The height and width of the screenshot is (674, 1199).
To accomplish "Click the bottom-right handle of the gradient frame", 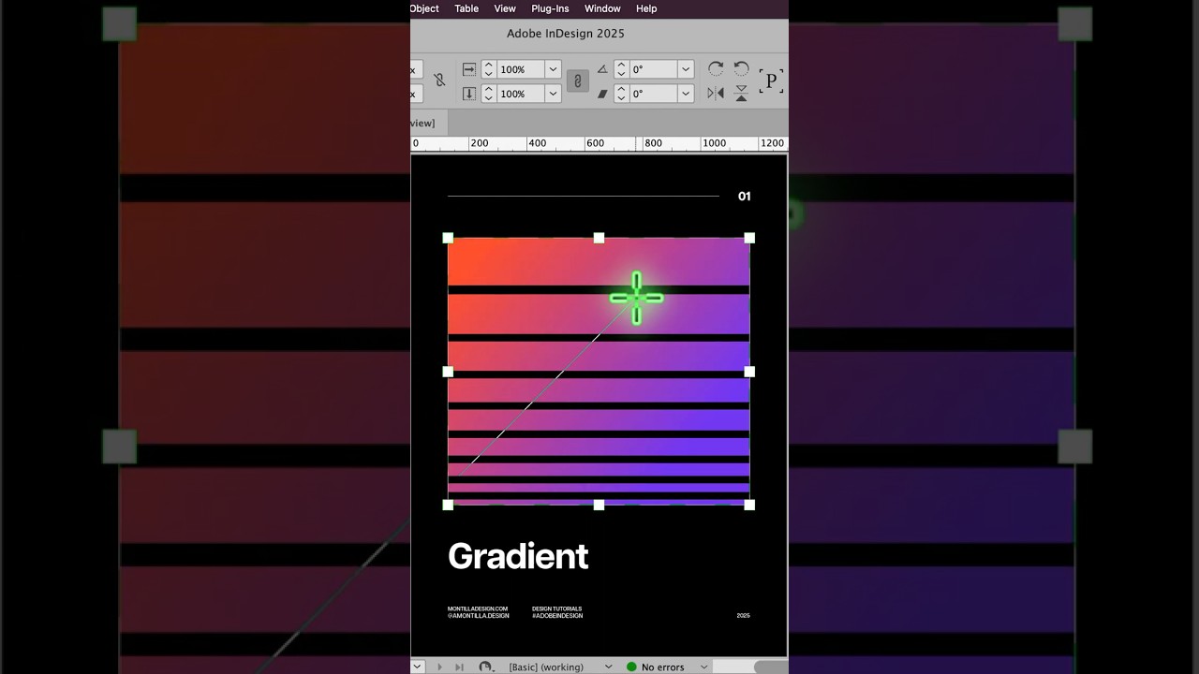I will (x=749, y=505).
